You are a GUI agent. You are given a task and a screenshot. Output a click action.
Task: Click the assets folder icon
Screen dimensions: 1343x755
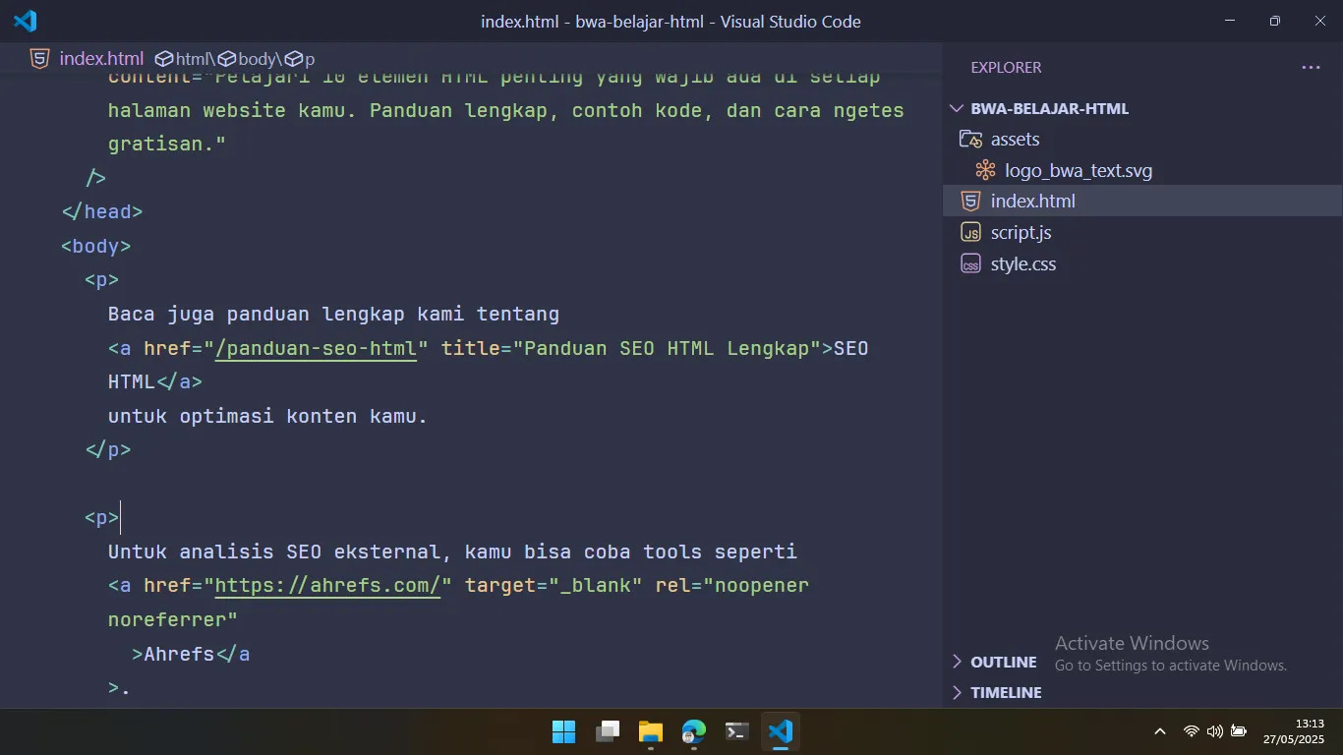(970, 140)
